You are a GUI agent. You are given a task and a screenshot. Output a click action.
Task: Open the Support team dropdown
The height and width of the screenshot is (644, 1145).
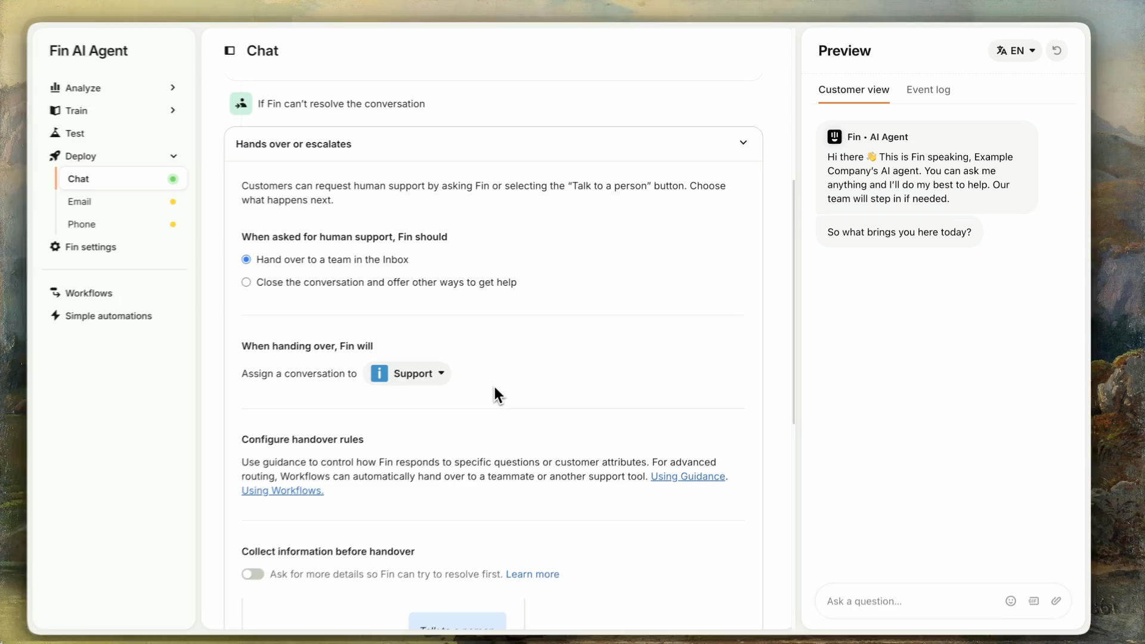(x=407, y=373)
